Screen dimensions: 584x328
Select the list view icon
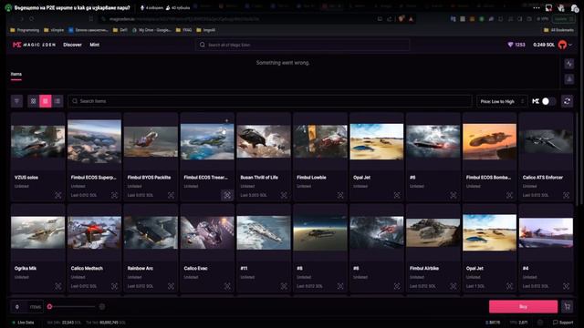coord(57,101)
